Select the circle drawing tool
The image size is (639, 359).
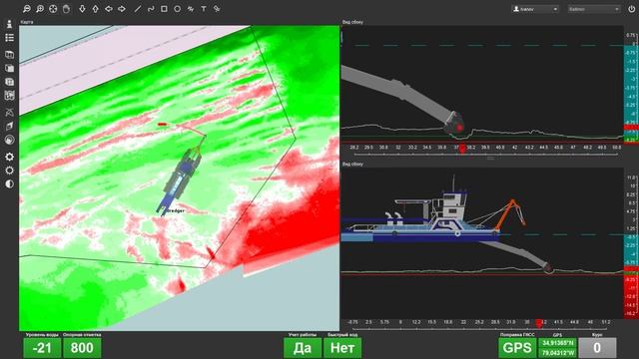tap(178, 9)
